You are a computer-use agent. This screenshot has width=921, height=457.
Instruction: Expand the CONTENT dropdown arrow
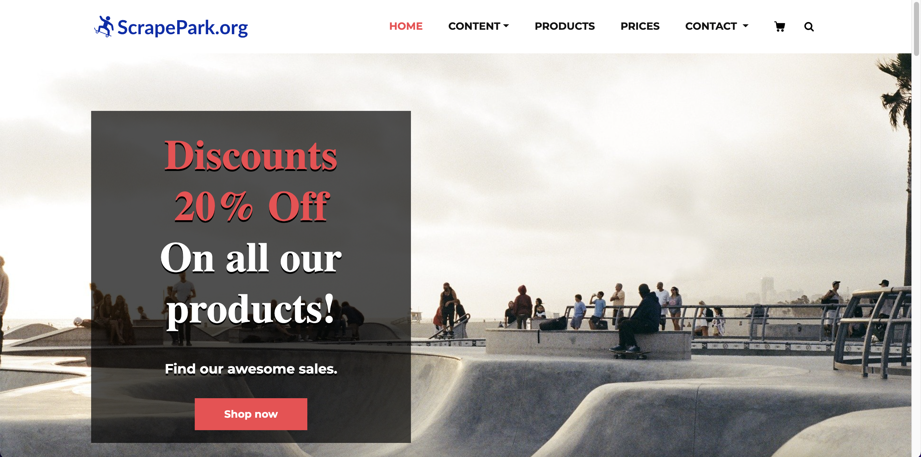(506, 26)
